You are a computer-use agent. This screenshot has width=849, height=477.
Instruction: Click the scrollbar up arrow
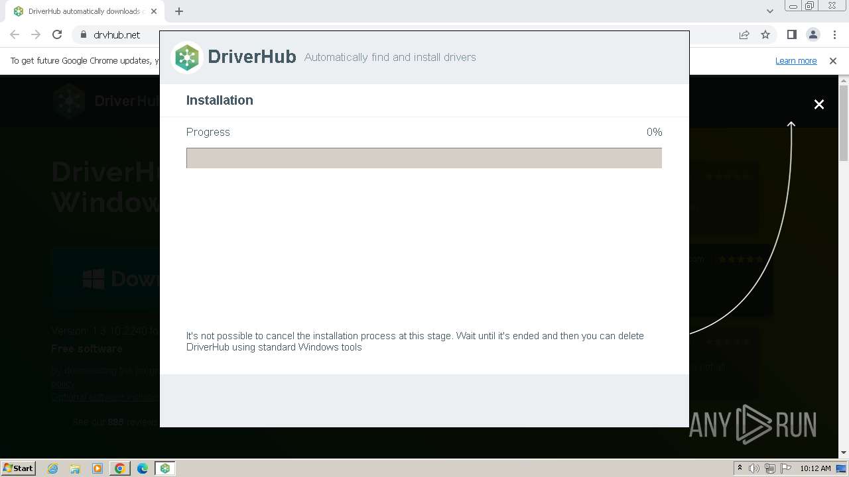click(844, 80)
